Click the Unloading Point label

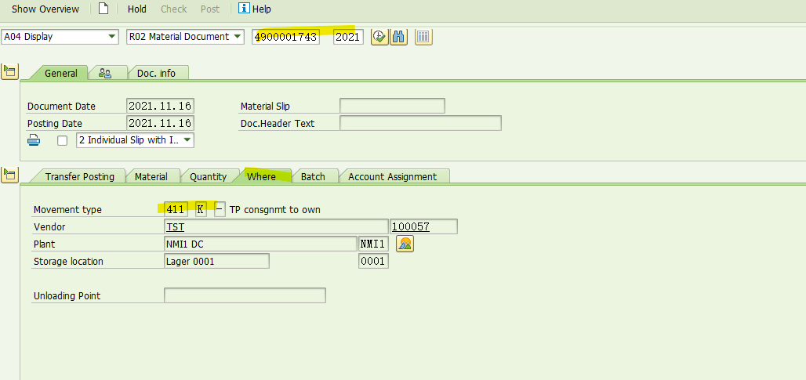(67, 296)
